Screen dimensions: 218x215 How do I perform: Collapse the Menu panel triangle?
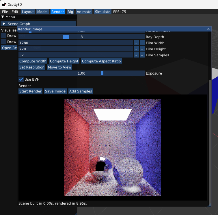click(x=3, y=17)
